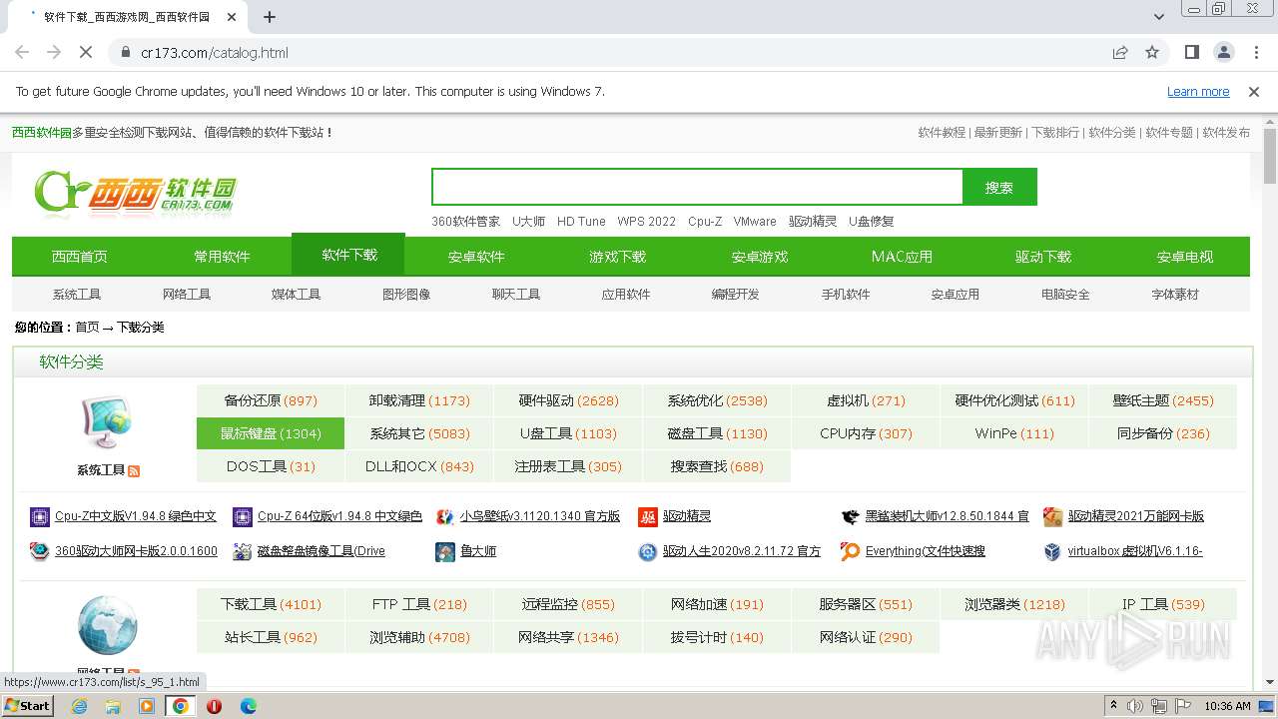Open the 安卓软件 navigation tab

476,257
